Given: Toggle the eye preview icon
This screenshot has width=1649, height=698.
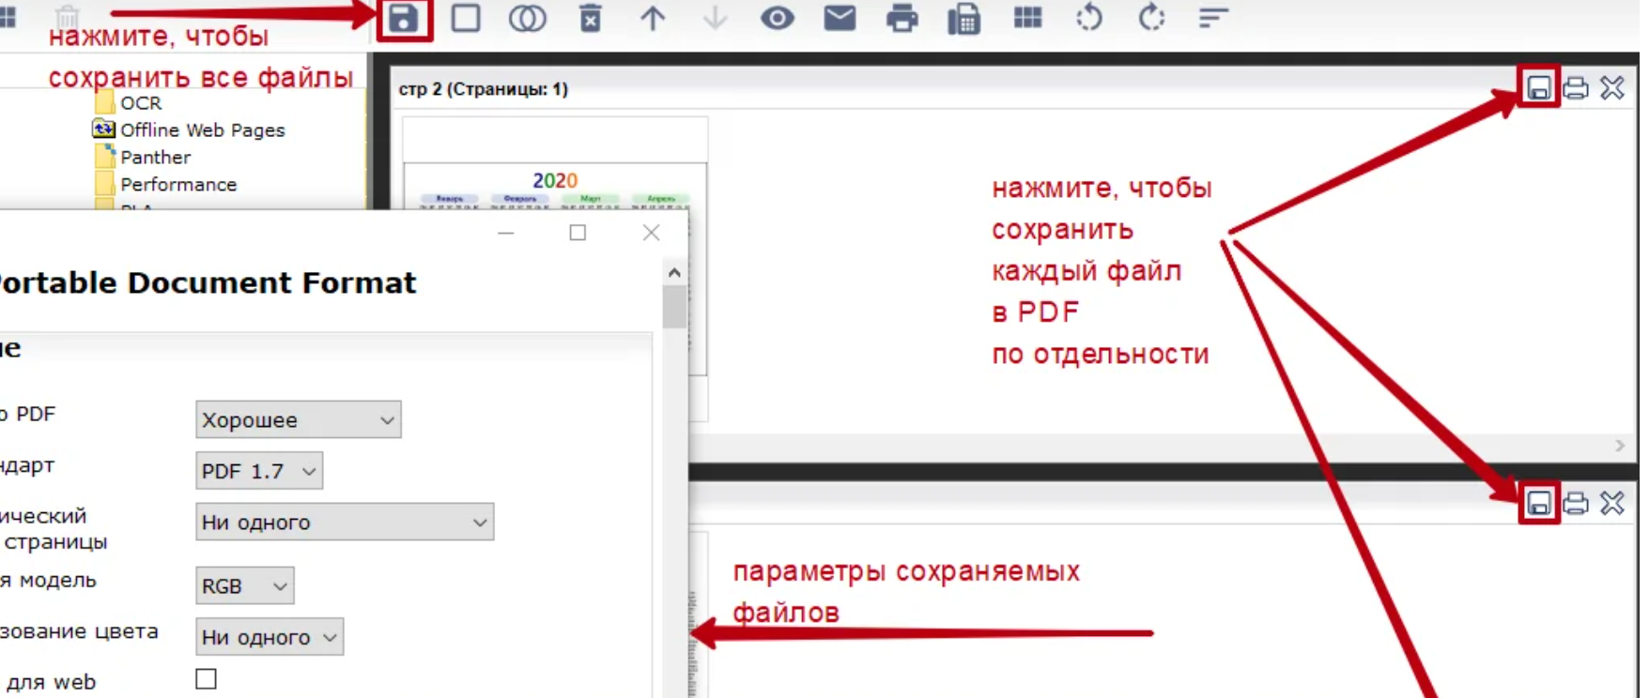Looking at the screenshot, I should tap(777, 19).
